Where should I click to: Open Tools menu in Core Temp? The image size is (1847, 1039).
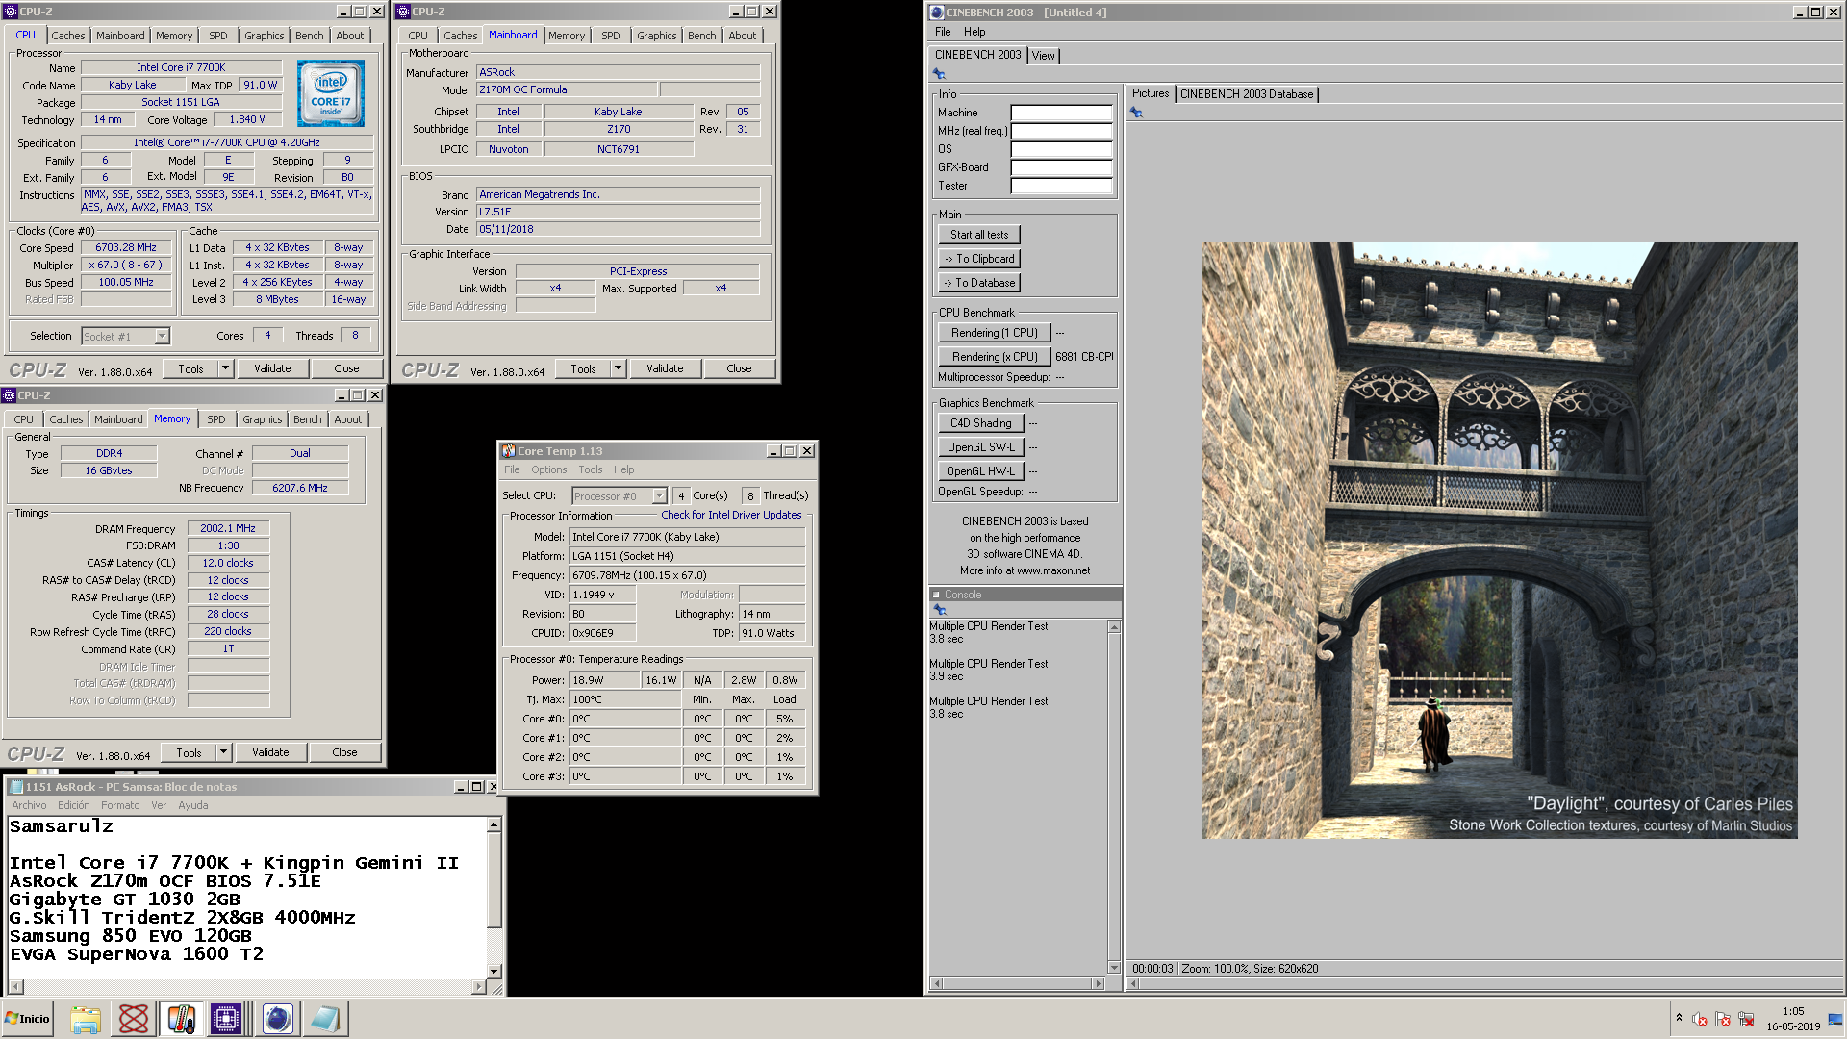click(591, 470)
